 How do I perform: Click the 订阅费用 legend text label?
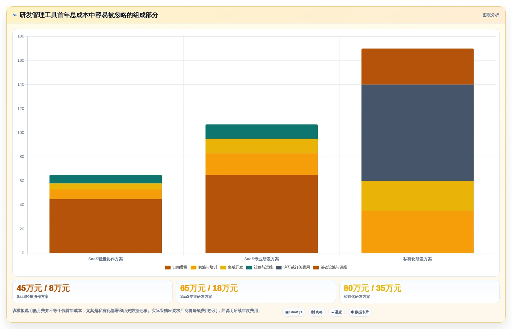[180, 268]
